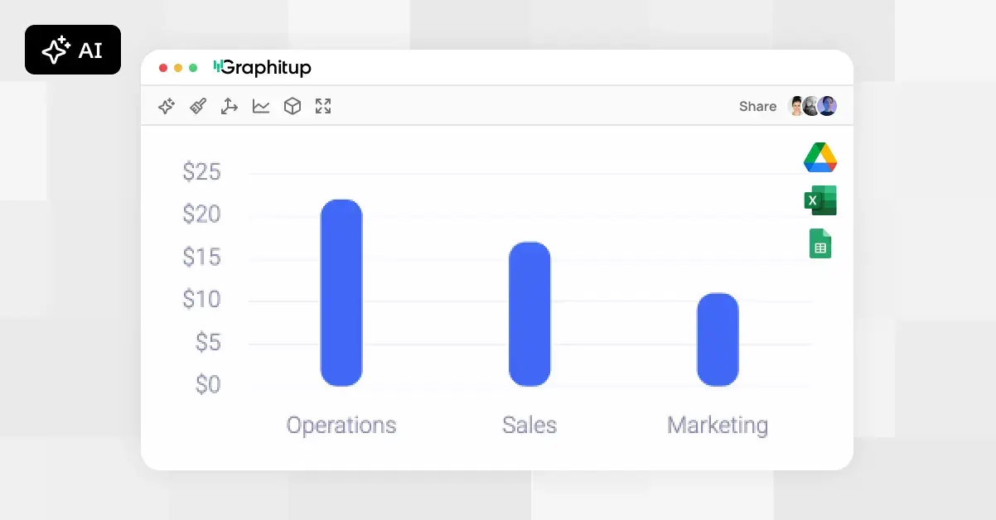Screen dimensions: 996x520
Task: Open the rightmost collaborator avatar
Action: [826, 106]
